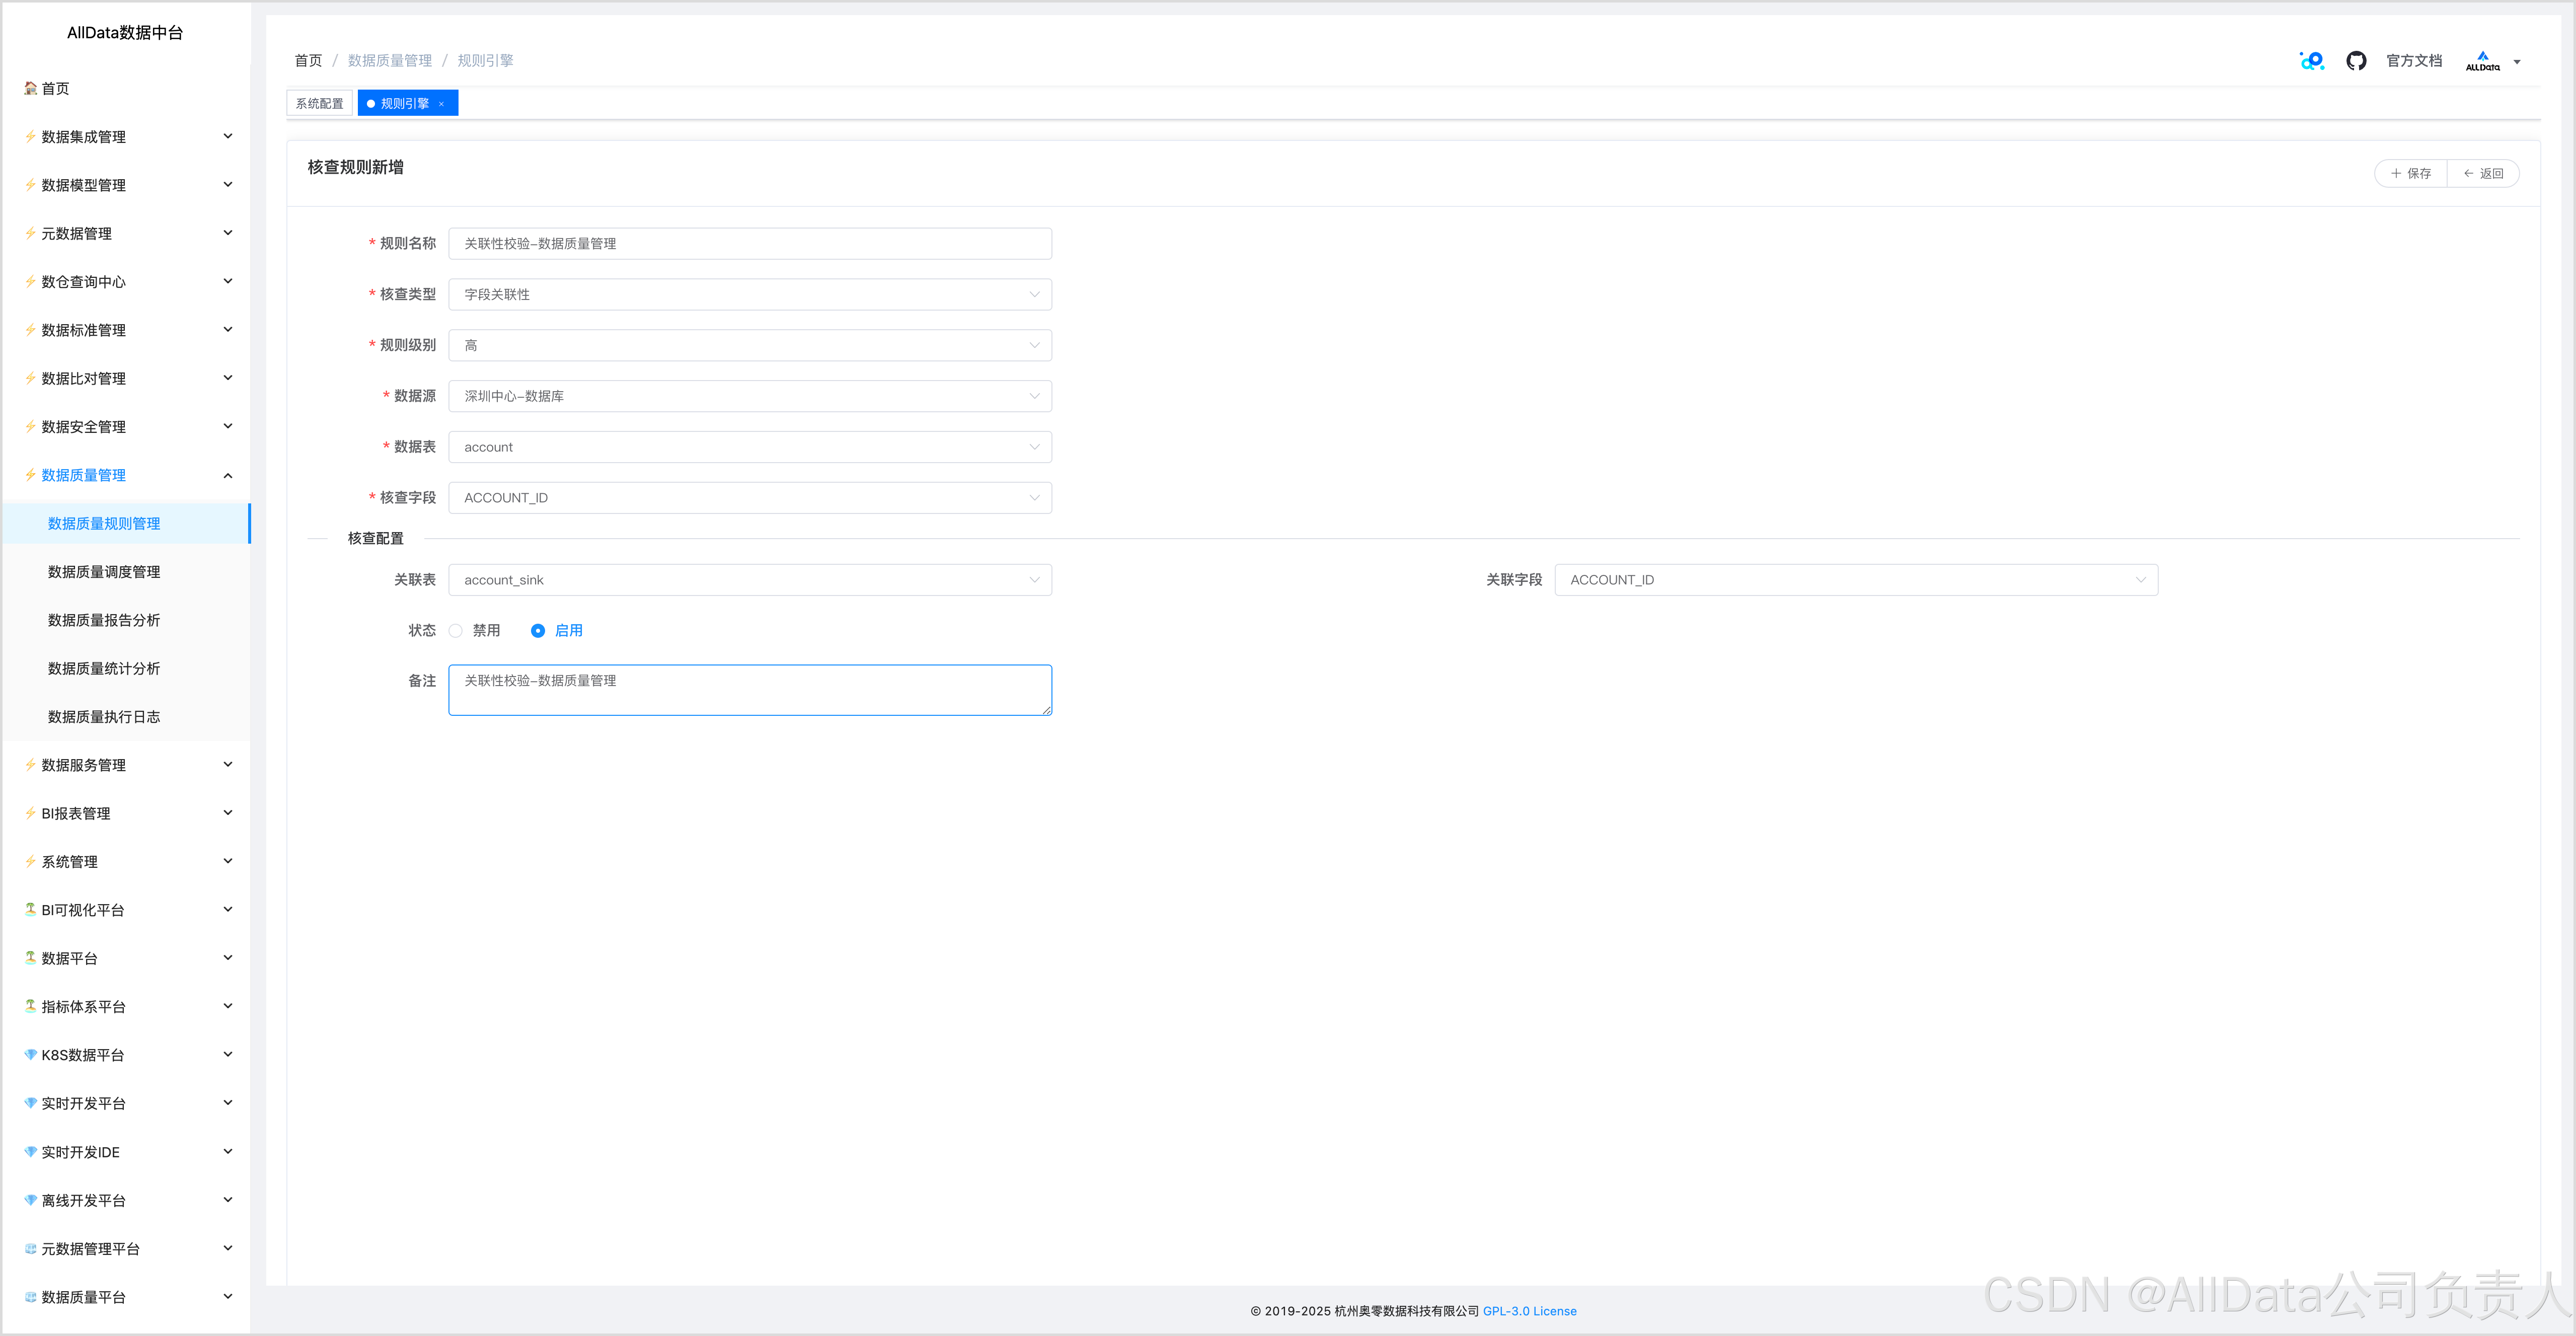Click the icon beside 元数据管理平台
The image size is (2576, 1336).
pyautogui.click(x=31, y=1248)
